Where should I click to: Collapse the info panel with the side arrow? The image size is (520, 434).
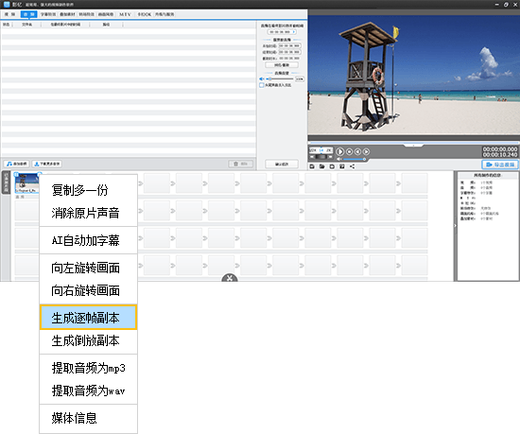click(455, 225)
